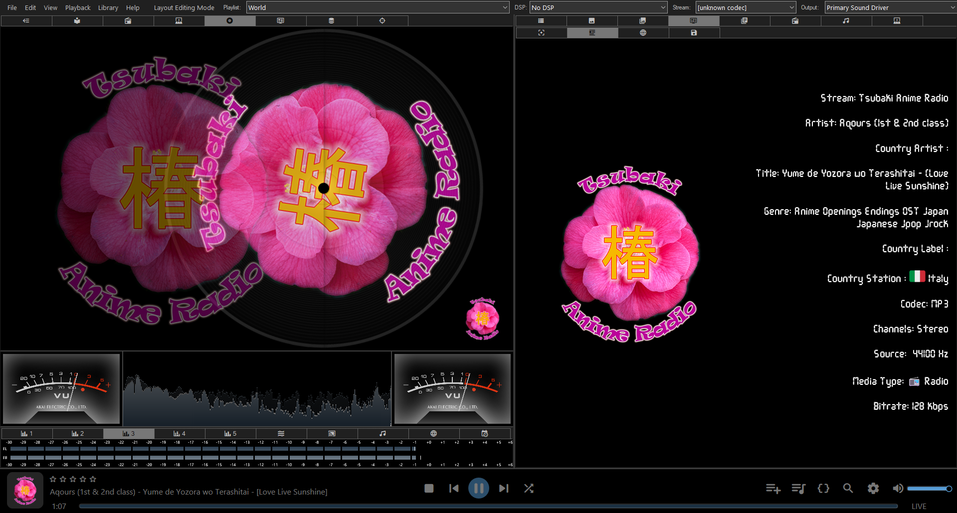Select the calendar clock icon tab
The image size is (957, 513).
(x=485, y=434)
